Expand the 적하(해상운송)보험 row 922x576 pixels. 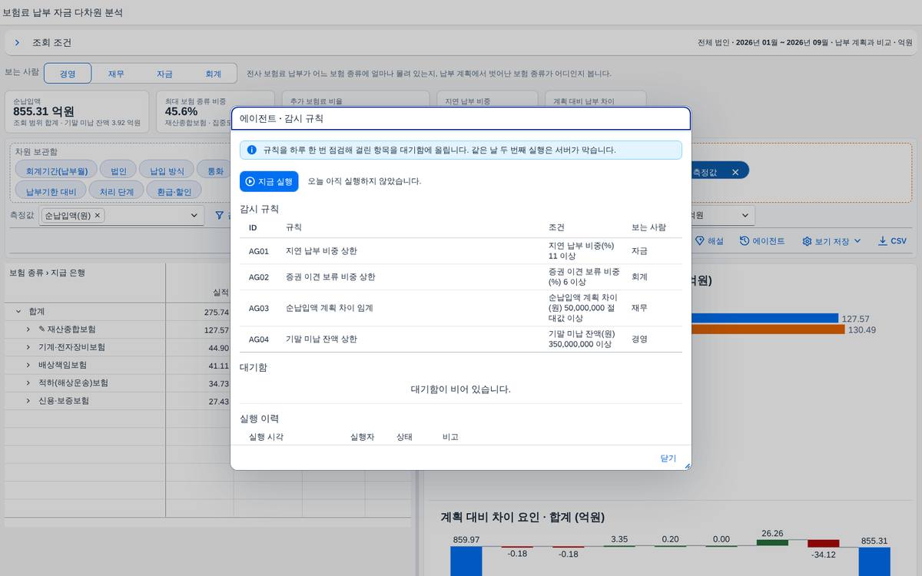click(x=28, y=383)
